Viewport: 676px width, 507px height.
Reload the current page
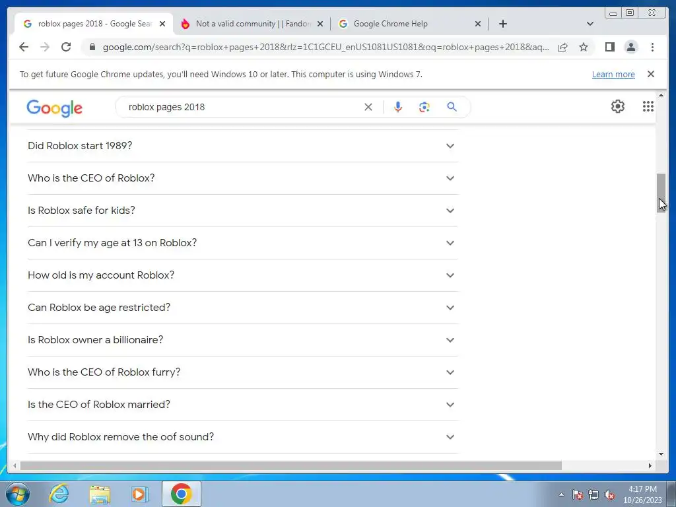click(x=66, y=47)
